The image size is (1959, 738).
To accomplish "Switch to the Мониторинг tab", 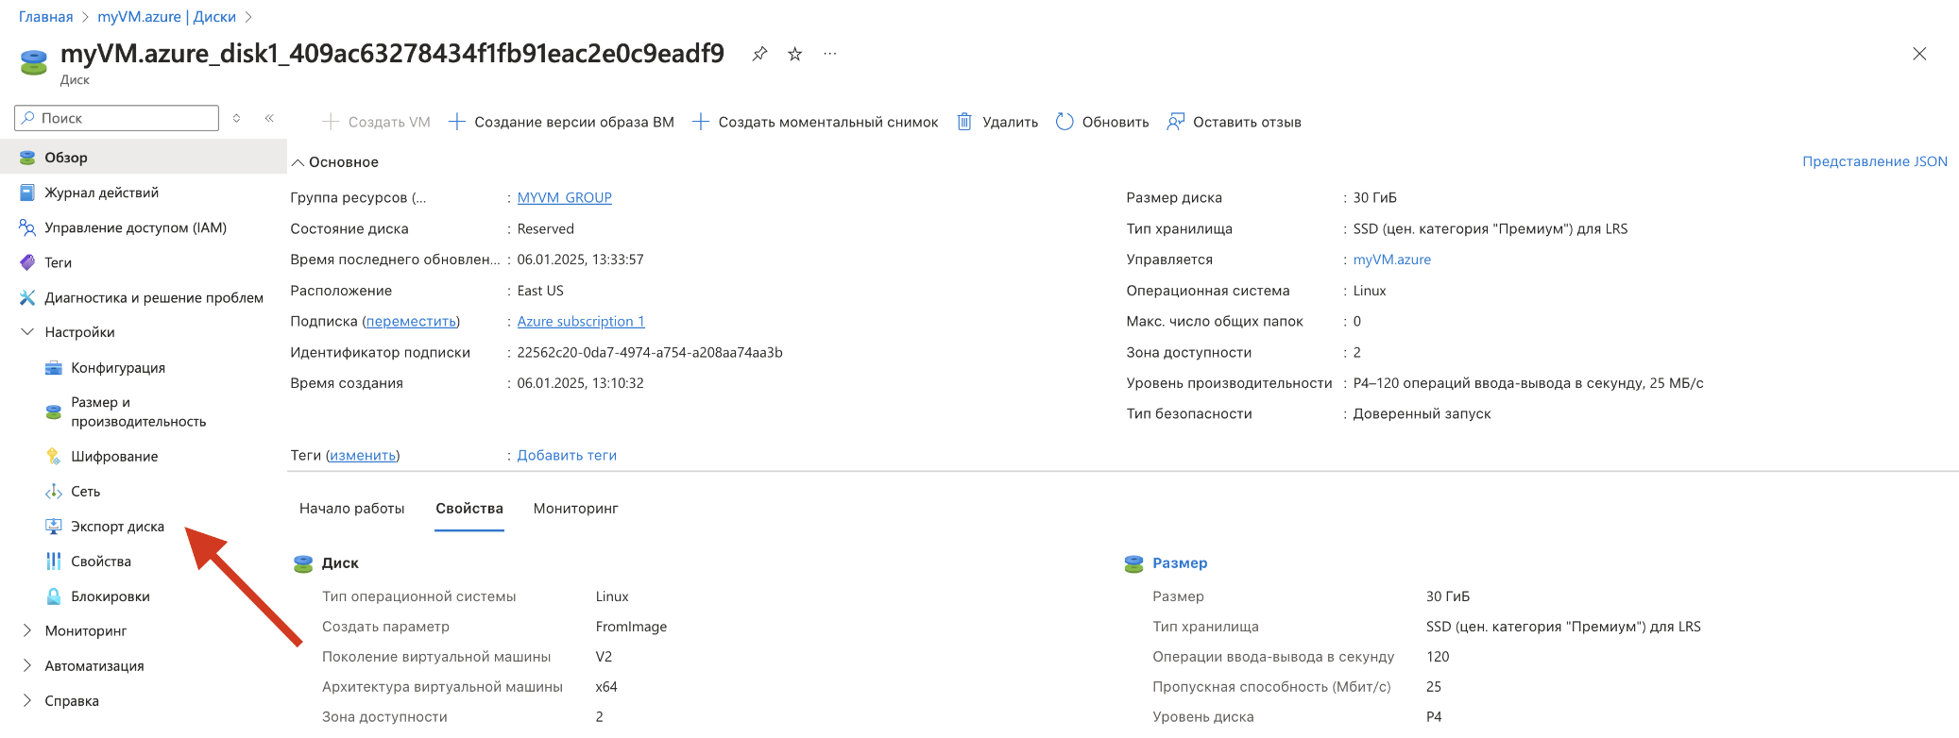I will point(575,509).
